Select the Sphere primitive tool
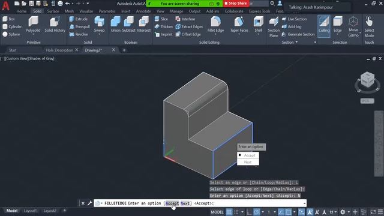This screenshot has height=216, width=384. [x=11, y=34]
